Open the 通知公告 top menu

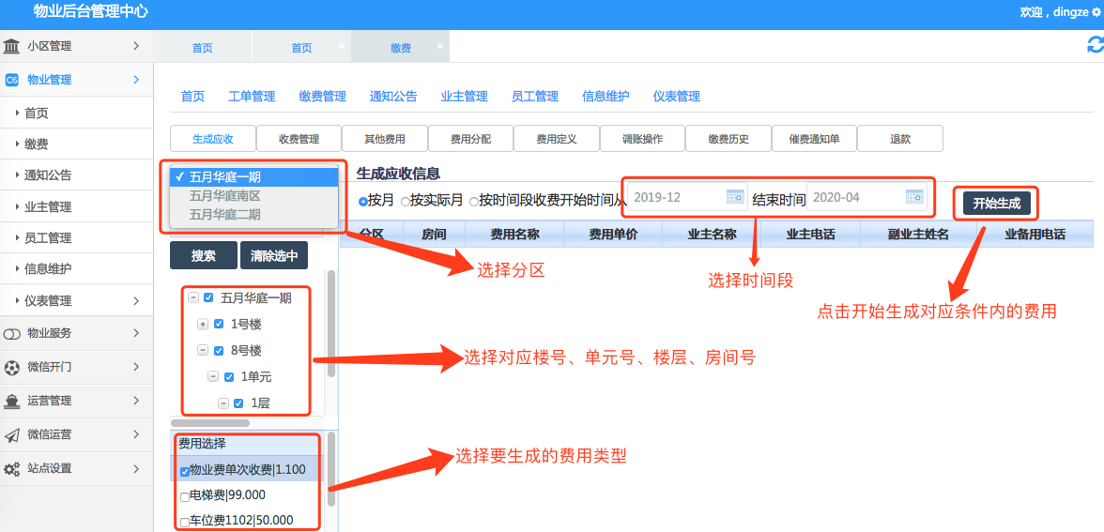click(x=393, y=97)
